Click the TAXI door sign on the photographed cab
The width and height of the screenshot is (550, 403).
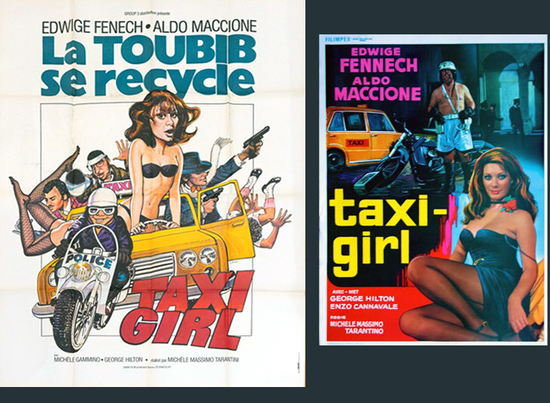[x=357, y=143]
